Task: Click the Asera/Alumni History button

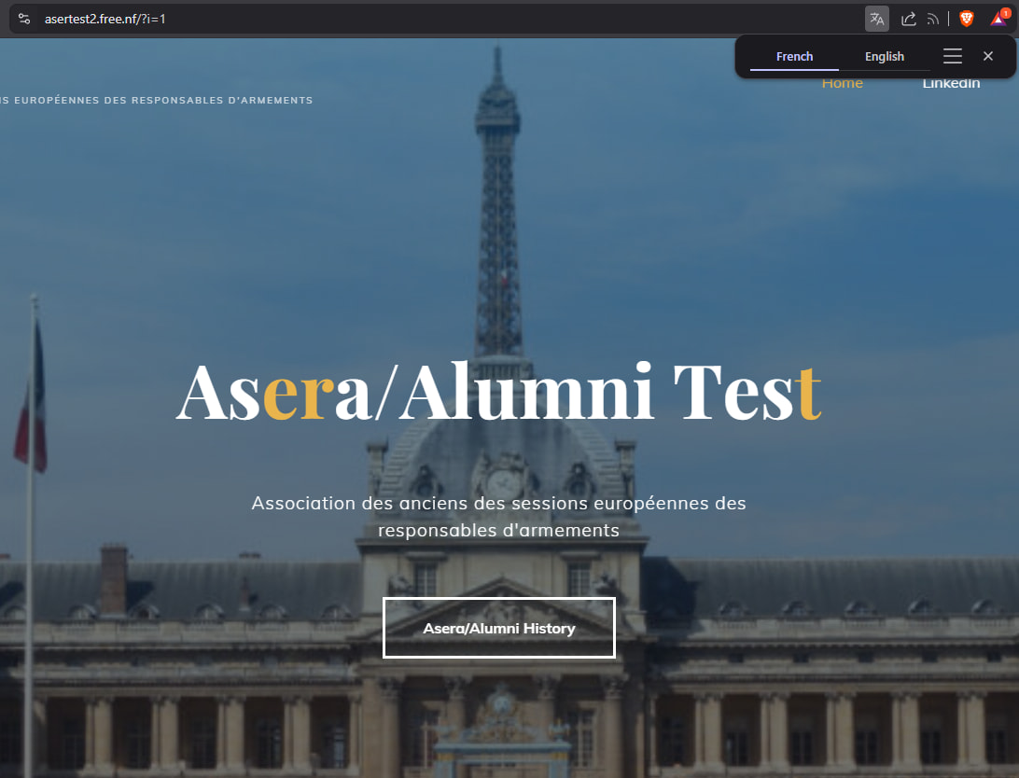Action: (x=499, y=628)
